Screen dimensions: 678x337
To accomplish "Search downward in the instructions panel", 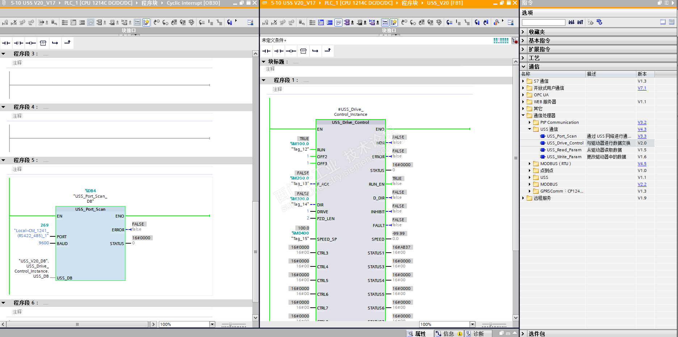I will (572, 22).
